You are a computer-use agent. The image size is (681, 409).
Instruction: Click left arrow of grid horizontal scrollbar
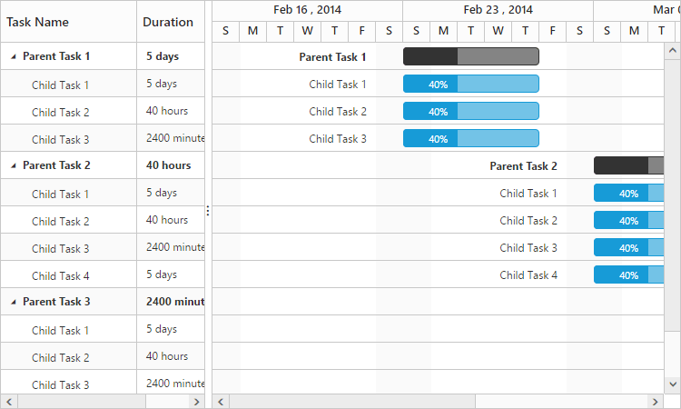[x=9, y=401]
